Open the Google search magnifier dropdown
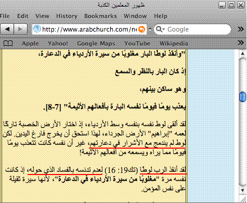The height and width of the screenshot is (203, 247). tap(160, 30)
